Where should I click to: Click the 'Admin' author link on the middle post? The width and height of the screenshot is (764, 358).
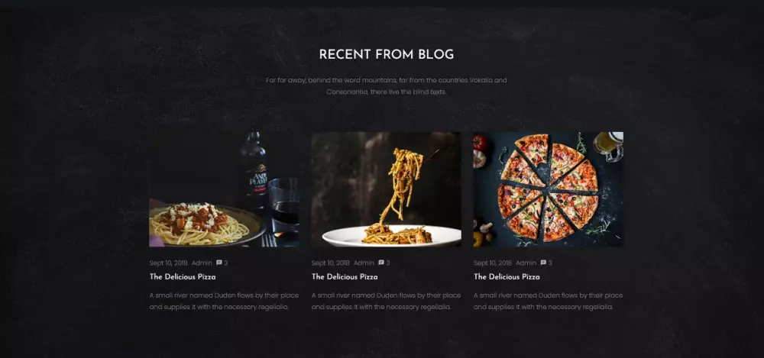[364, 263]
